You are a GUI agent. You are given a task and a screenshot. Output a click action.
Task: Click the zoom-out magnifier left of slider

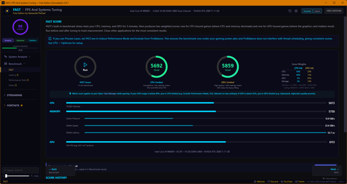(x=3, y=176)
